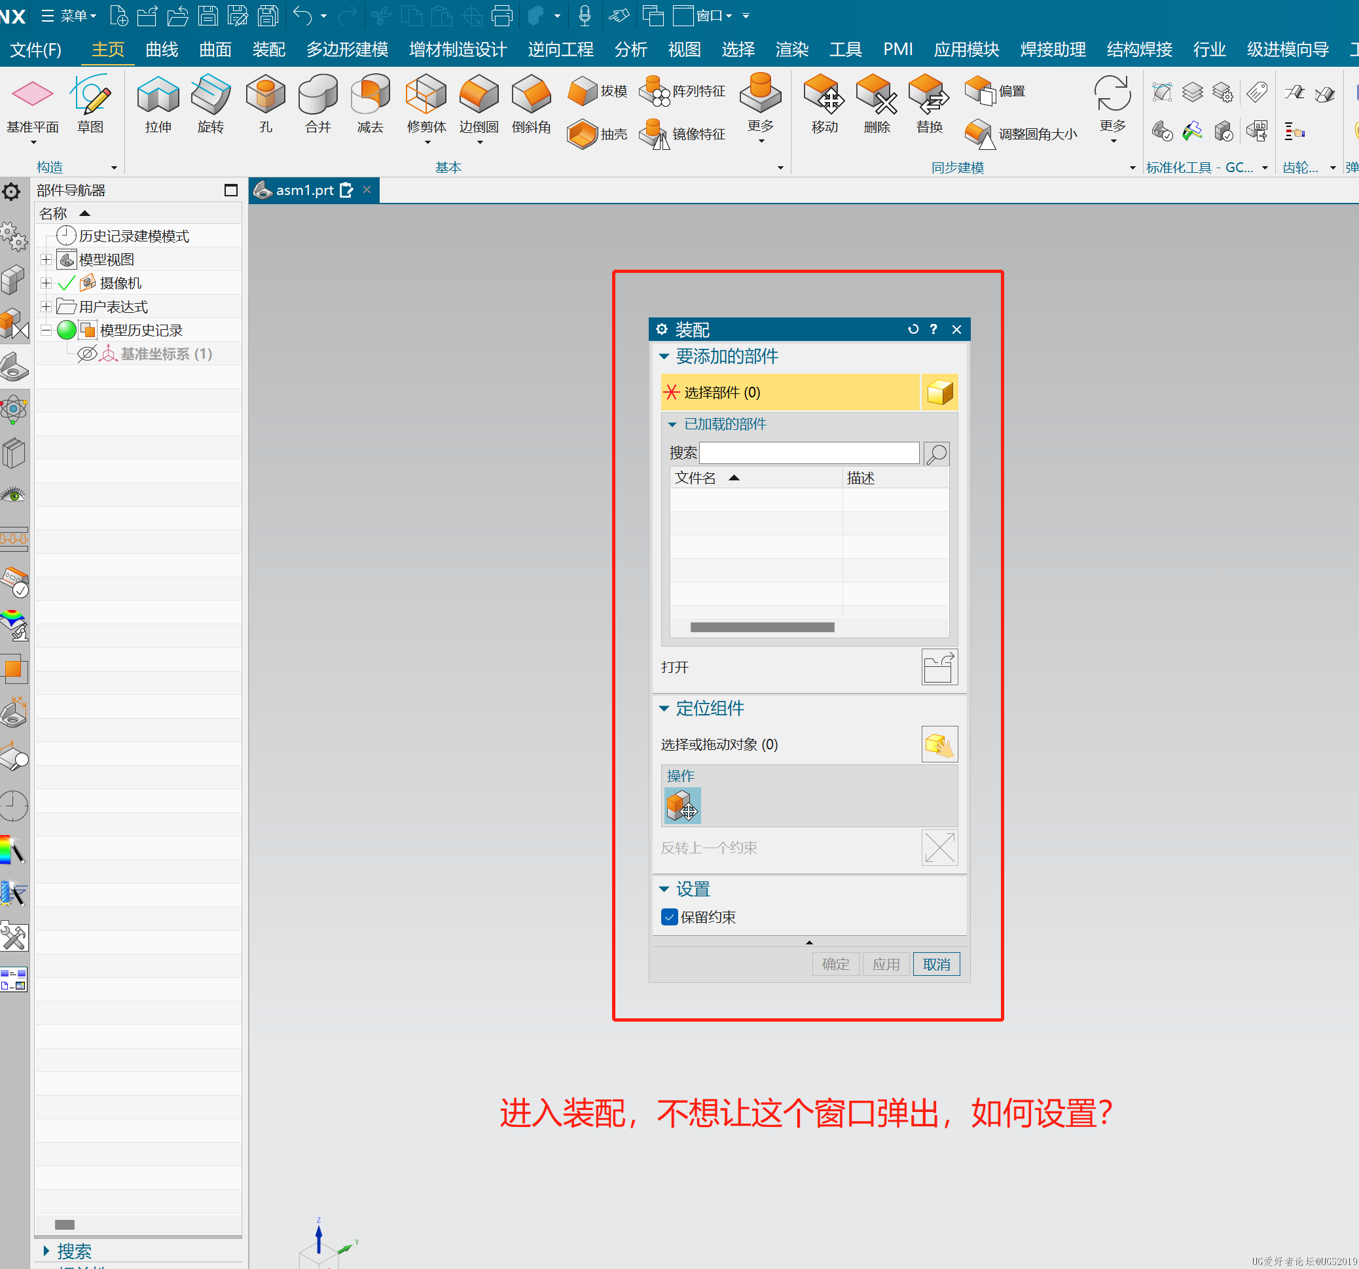This screenshot has height=1269, width=1359.
Task: Collapse the 设置 section
Action: pos(664,889)
